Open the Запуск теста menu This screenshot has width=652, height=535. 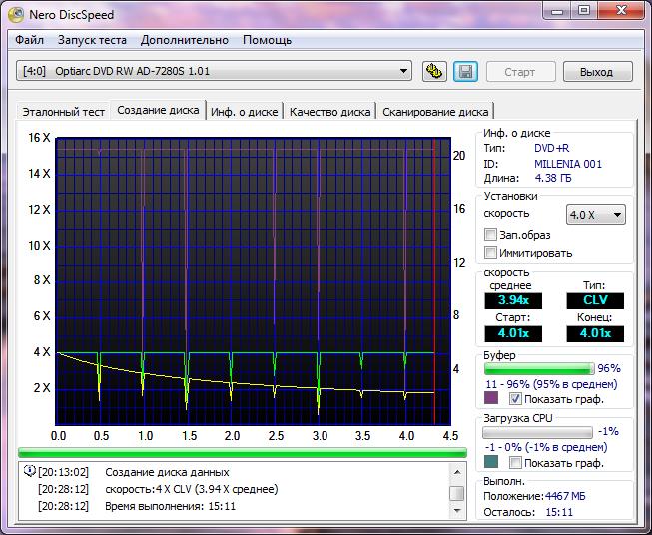tap(92, 40)
